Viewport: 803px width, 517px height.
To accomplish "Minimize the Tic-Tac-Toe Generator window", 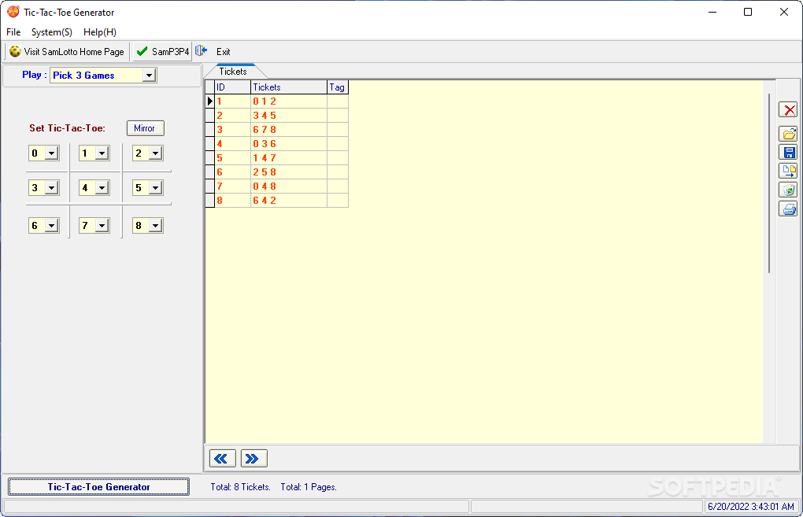I will 712,12.
